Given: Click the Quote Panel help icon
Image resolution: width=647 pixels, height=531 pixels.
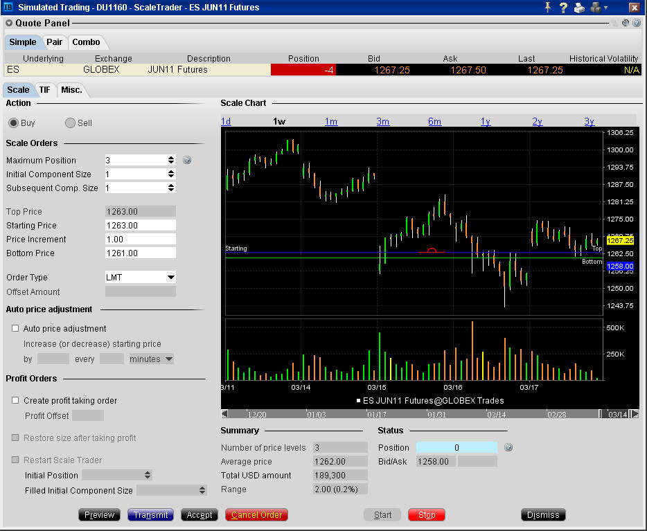Looking at the screenshot, I should point(637,23).
